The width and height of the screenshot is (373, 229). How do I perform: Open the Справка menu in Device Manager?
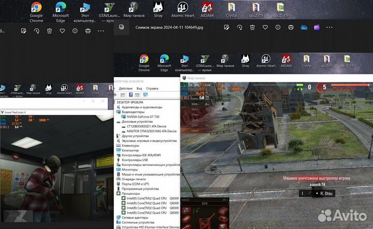(x=152, y=89)
